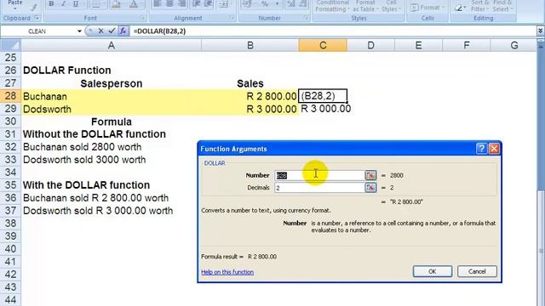Select cell "Dodsworth sold R 3 000.00 worth"
This screenshot has width=545, height=306.
pos(112,211)
